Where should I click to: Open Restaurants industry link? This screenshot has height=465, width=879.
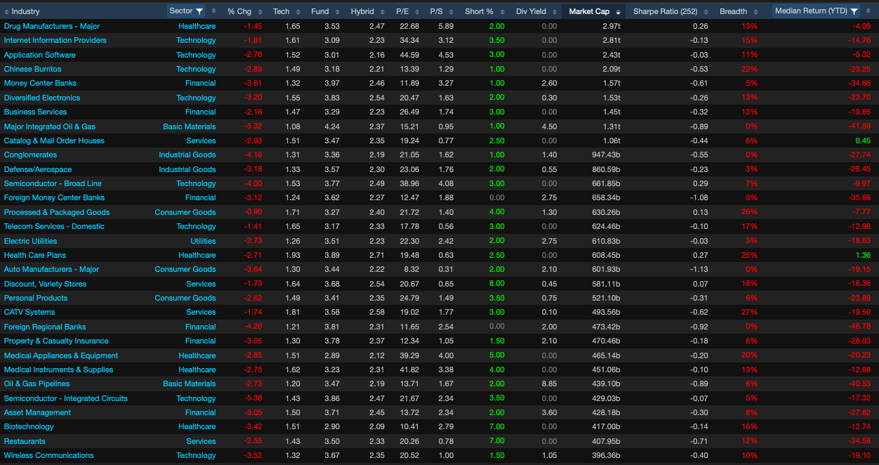click(25, 441)
